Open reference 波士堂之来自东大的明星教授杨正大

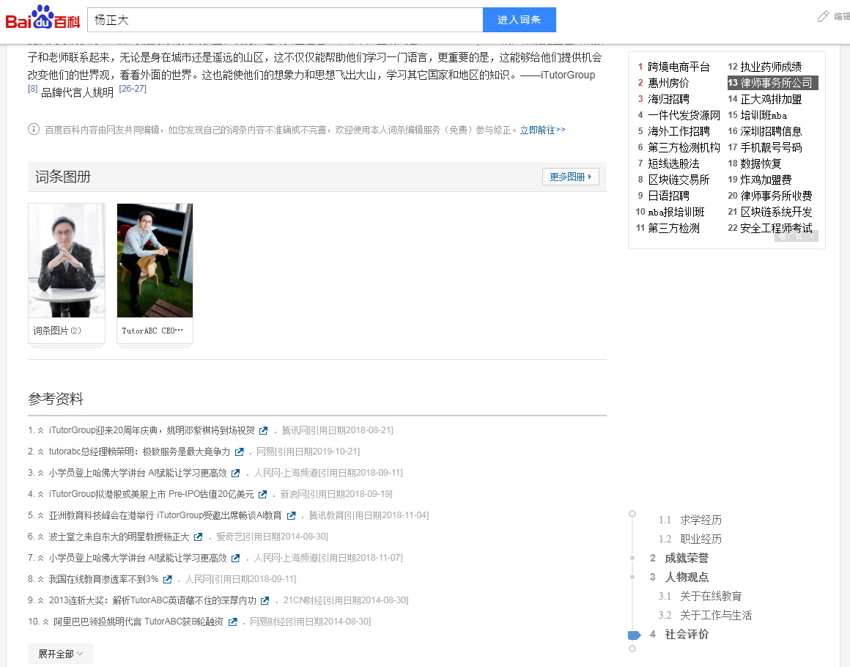[x=119, y=537]
